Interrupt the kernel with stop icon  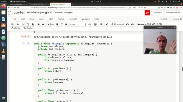coord(57,24)
